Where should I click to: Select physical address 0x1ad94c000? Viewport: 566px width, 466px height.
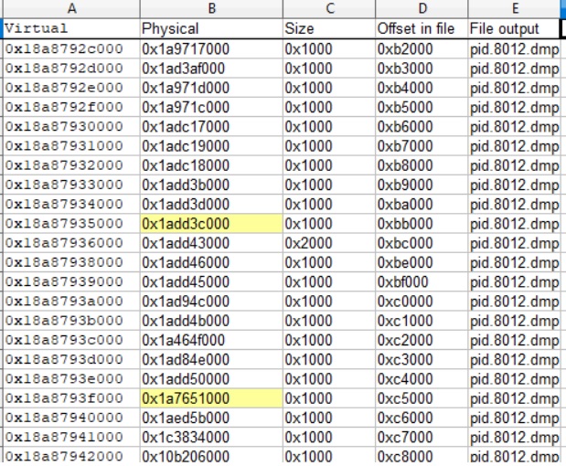[x=211, y=302]
